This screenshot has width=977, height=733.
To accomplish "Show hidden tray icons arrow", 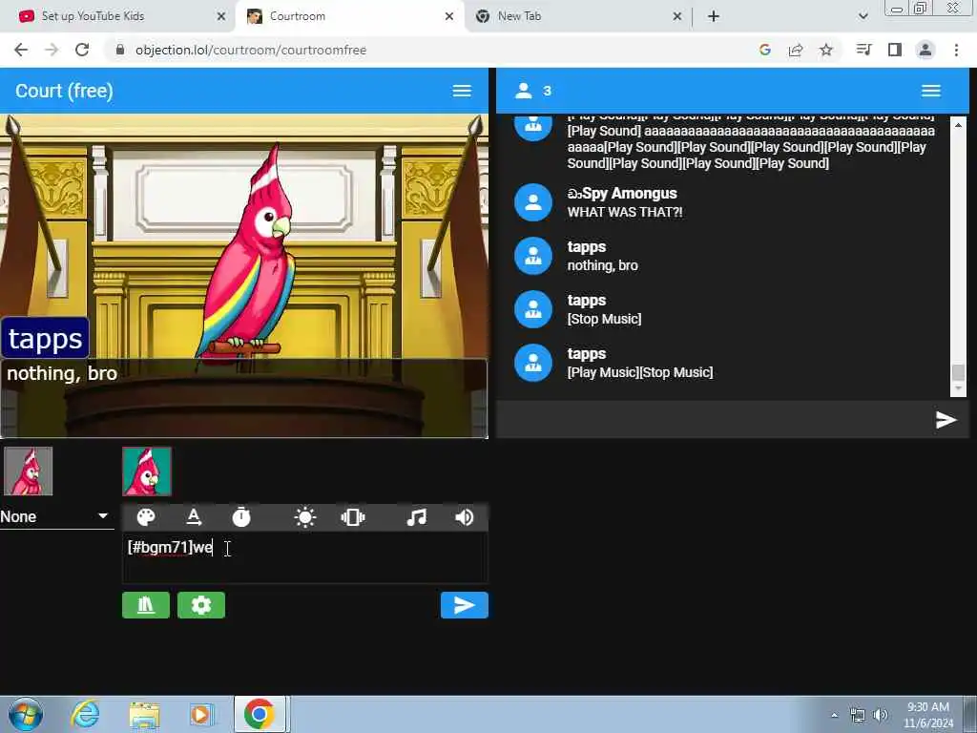I will coord(834,715).
